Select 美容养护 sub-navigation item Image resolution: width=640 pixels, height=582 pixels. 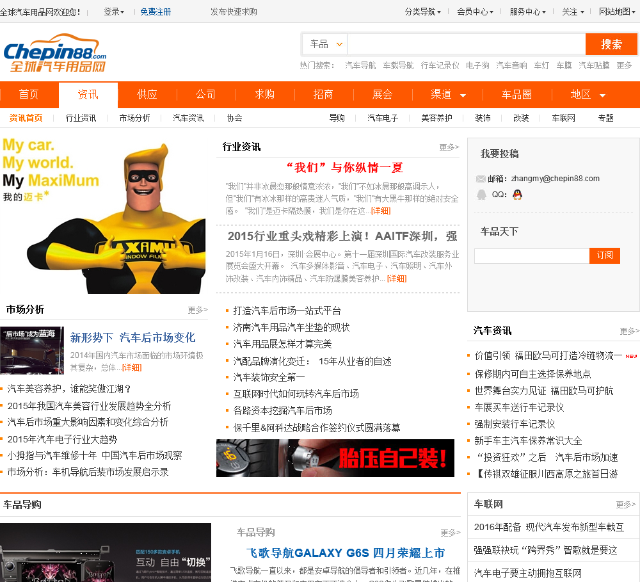(436, 118)
